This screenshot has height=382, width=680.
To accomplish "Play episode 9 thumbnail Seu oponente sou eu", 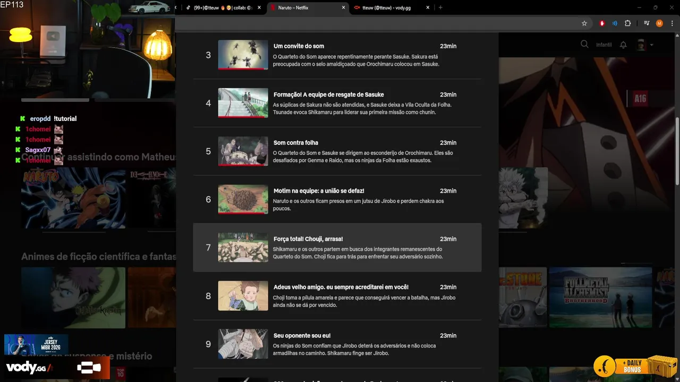I will [243, 344].
